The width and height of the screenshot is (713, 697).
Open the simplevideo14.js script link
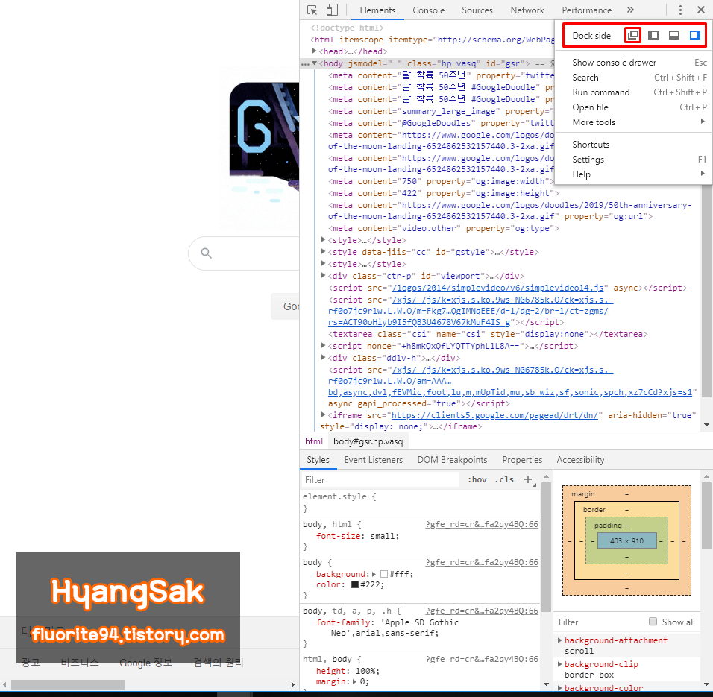(498, 288)
